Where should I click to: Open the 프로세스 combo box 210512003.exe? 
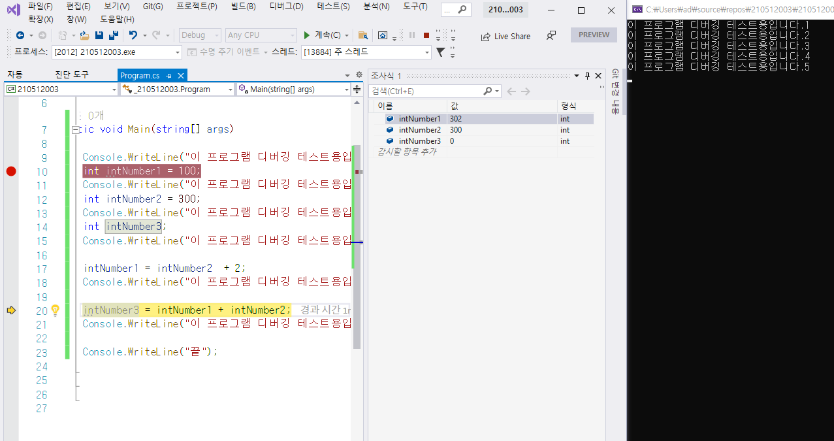[x=117, y=52]
